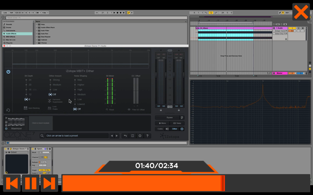Select bit depth 16 (CD)
Viewport: 313px width, 195px height.
(x=31, y=90)
